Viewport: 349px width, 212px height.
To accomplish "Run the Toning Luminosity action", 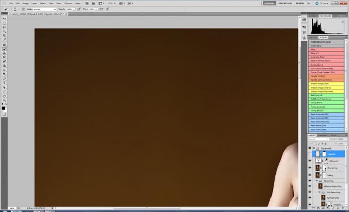I will [x=326, y=107].
